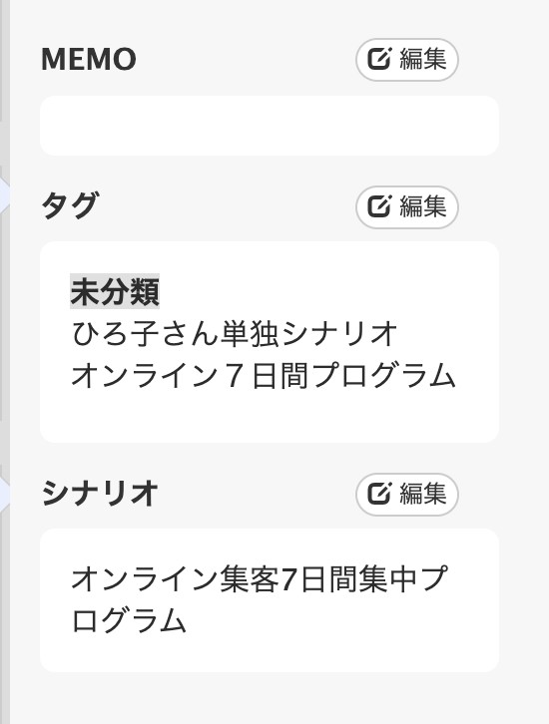
Task: Select the 未分類 tag category label
Action: click(115, 291)
